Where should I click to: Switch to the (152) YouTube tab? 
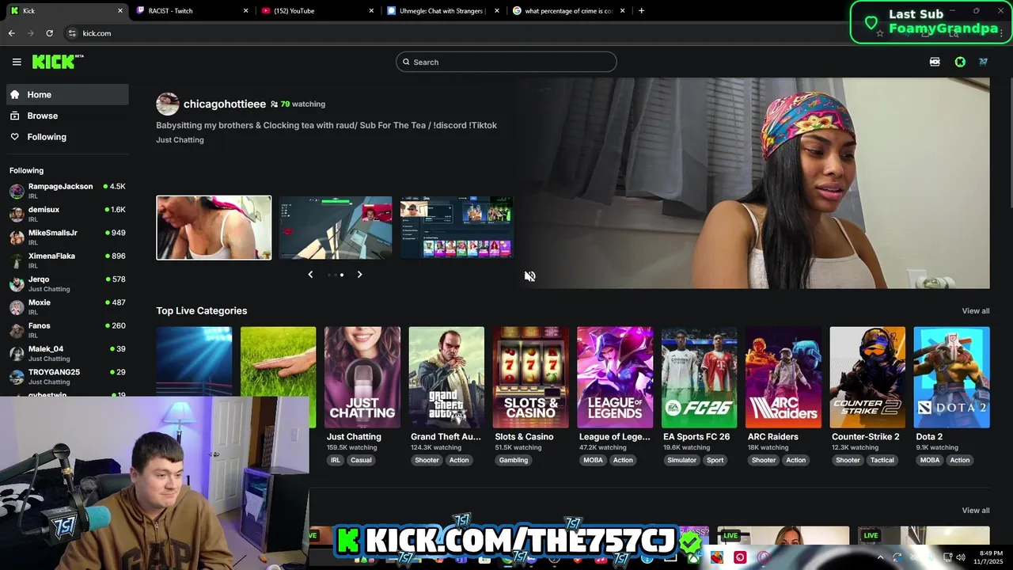point(319,11)
